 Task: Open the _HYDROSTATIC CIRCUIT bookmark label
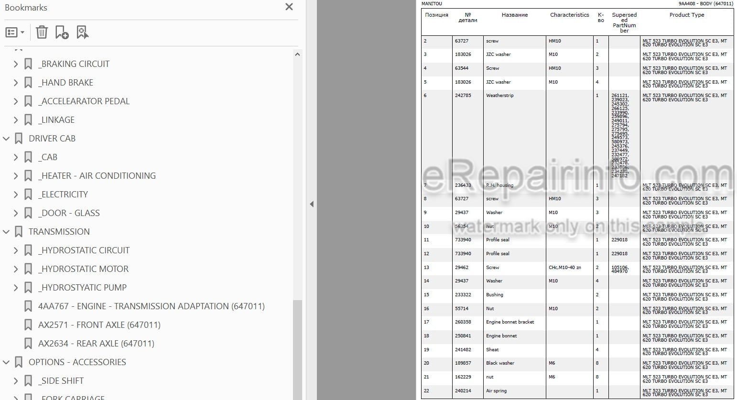pyautogui.click(x=84, y=250)
